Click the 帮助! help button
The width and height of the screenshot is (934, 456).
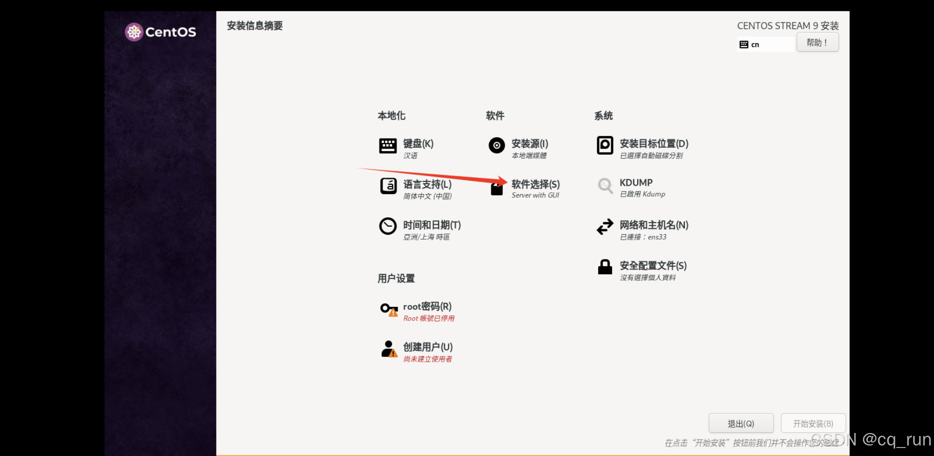[x=818, y=43]
